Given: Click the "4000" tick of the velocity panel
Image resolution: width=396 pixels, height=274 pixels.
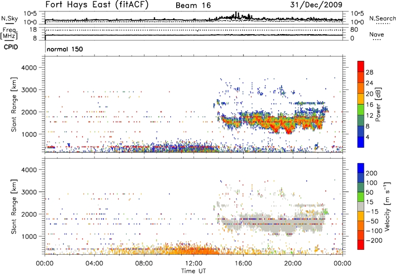Looking at the screenshot, I should pos(29,170).
